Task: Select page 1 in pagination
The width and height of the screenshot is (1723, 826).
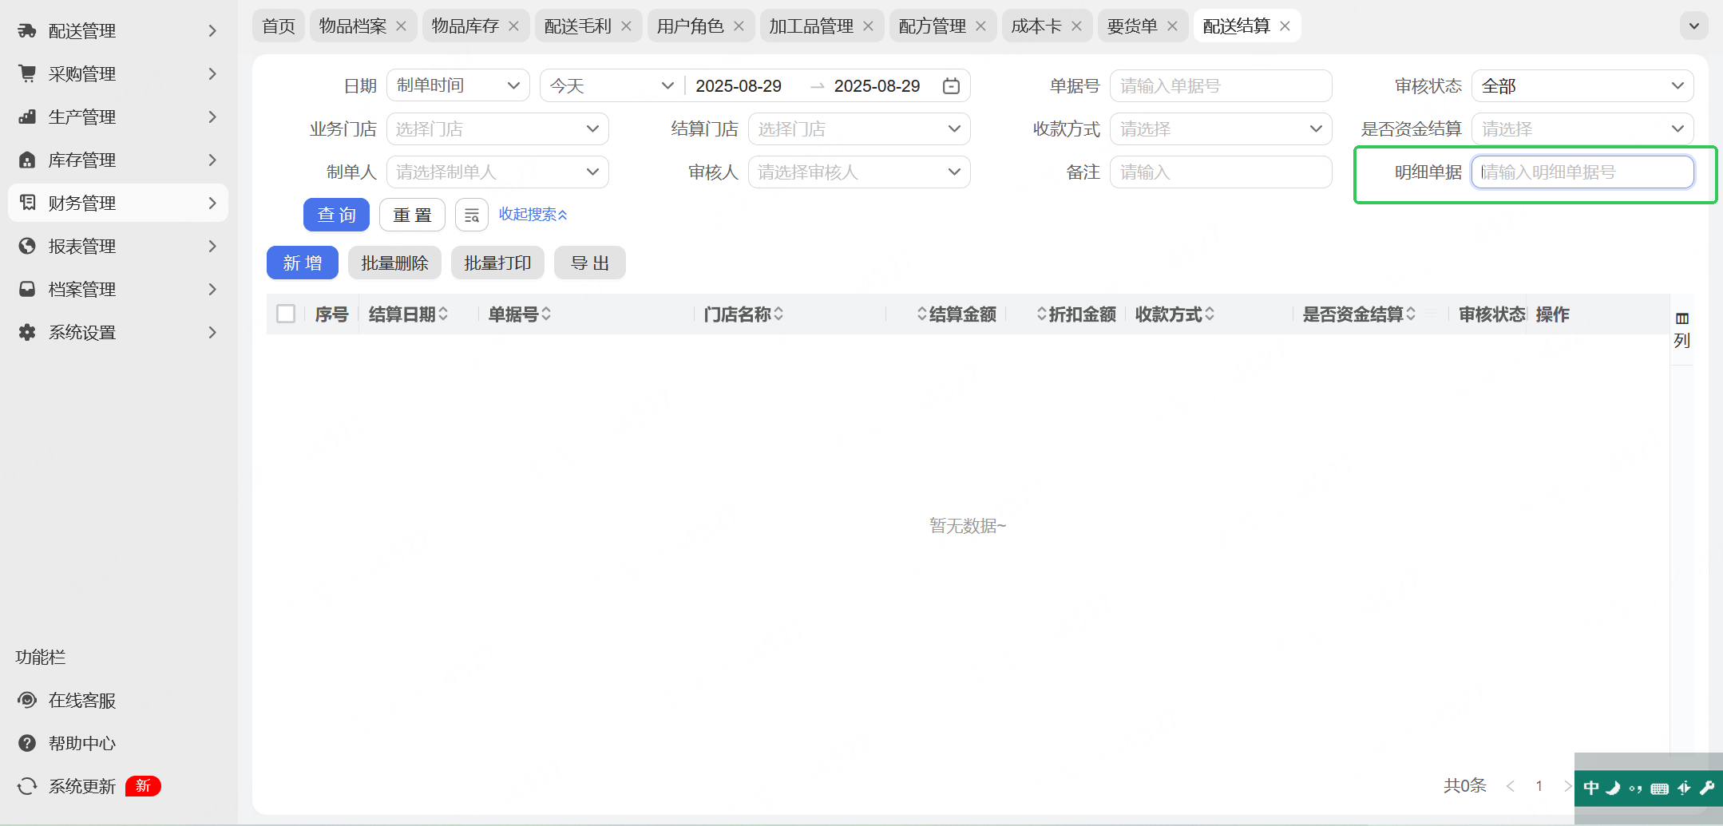Action: 1539,785
